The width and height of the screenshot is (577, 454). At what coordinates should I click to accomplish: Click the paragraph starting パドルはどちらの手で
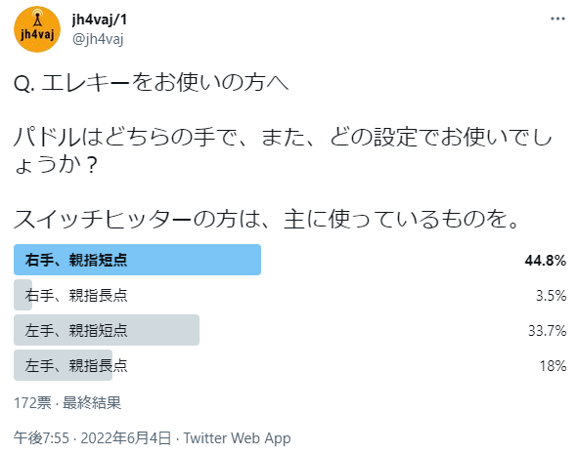[283, 150]
